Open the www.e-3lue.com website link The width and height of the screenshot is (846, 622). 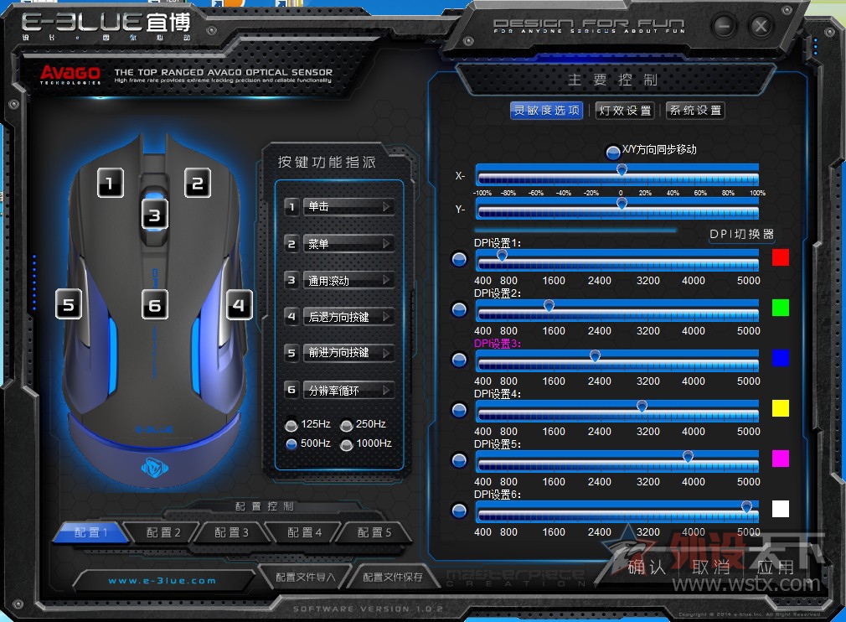(x=162, y=580)
